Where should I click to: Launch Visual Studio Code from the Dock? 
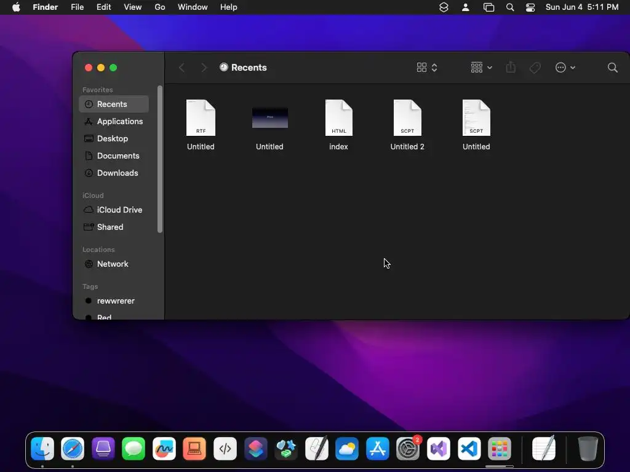[x=469, y=449]
